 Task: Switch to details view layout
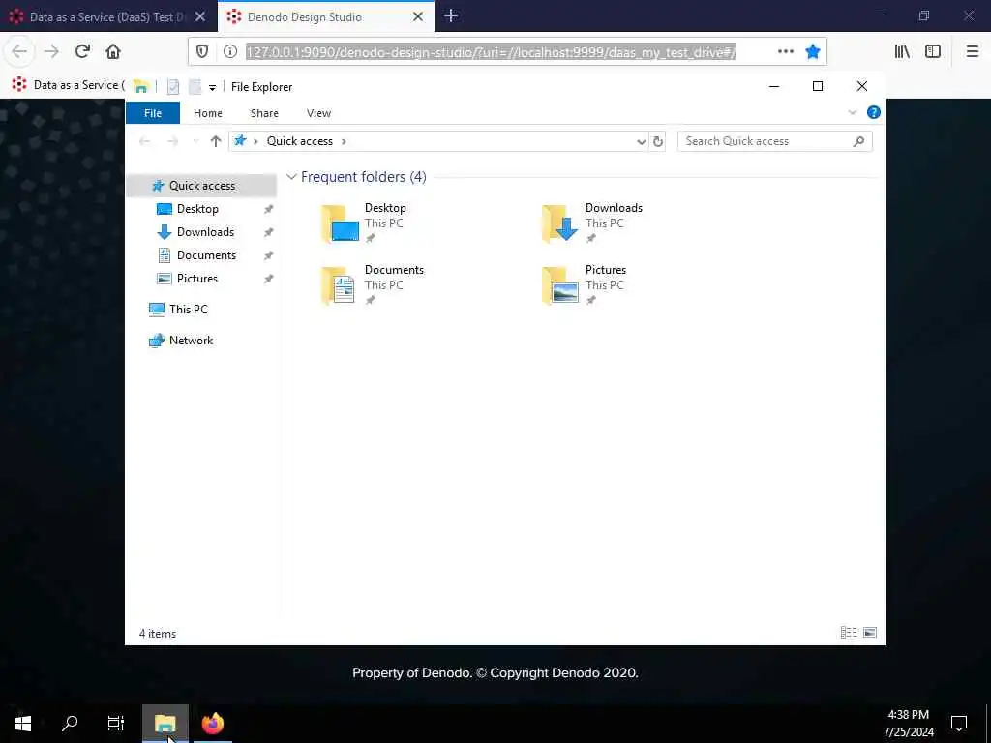pos(848,633)
